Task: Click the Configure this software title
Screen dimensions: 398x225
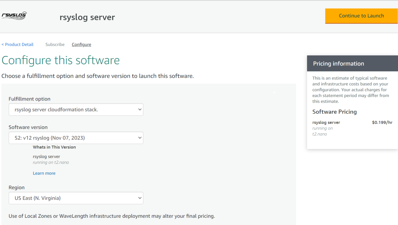Action: [x=60, y=60]
